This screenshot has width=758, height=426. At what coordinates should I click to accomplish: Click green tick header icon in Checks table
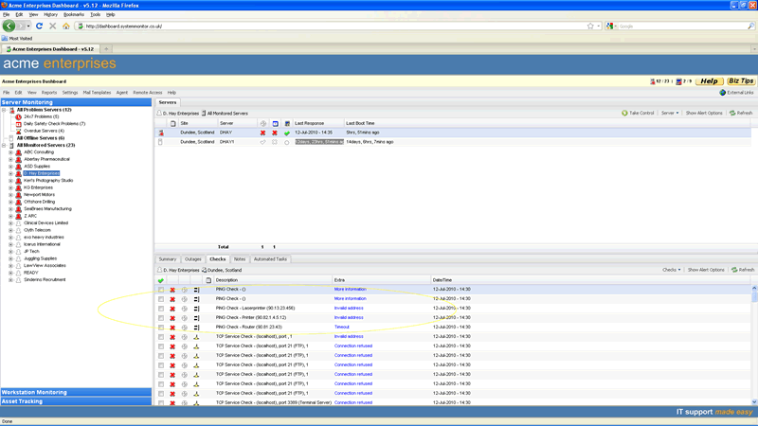tap(160, 280)
